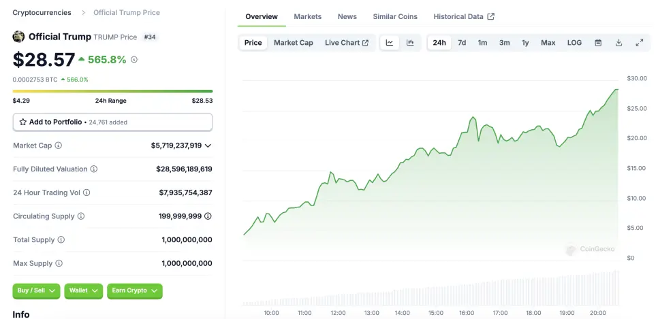The image size is (658, 319).
Task: Click the Official Trump coin logo
Action: [18, 37]
